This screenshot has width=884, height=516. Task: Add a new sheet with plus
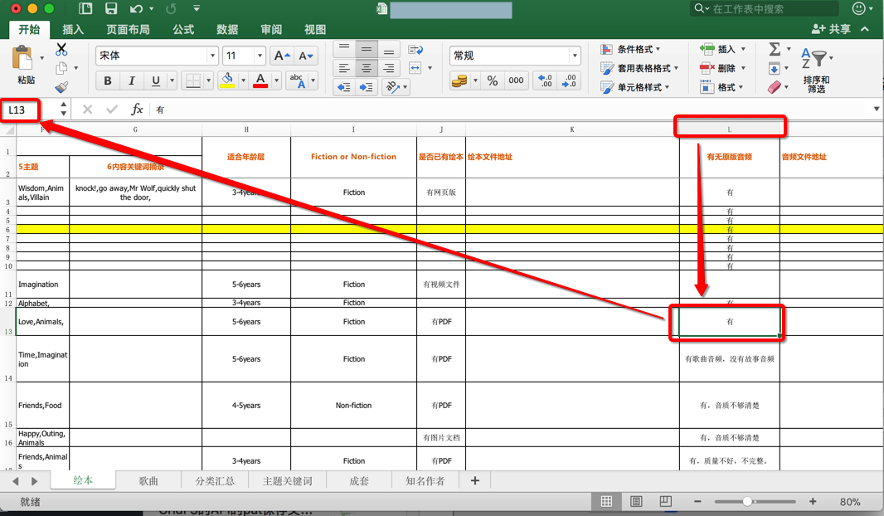click(474, 480)
